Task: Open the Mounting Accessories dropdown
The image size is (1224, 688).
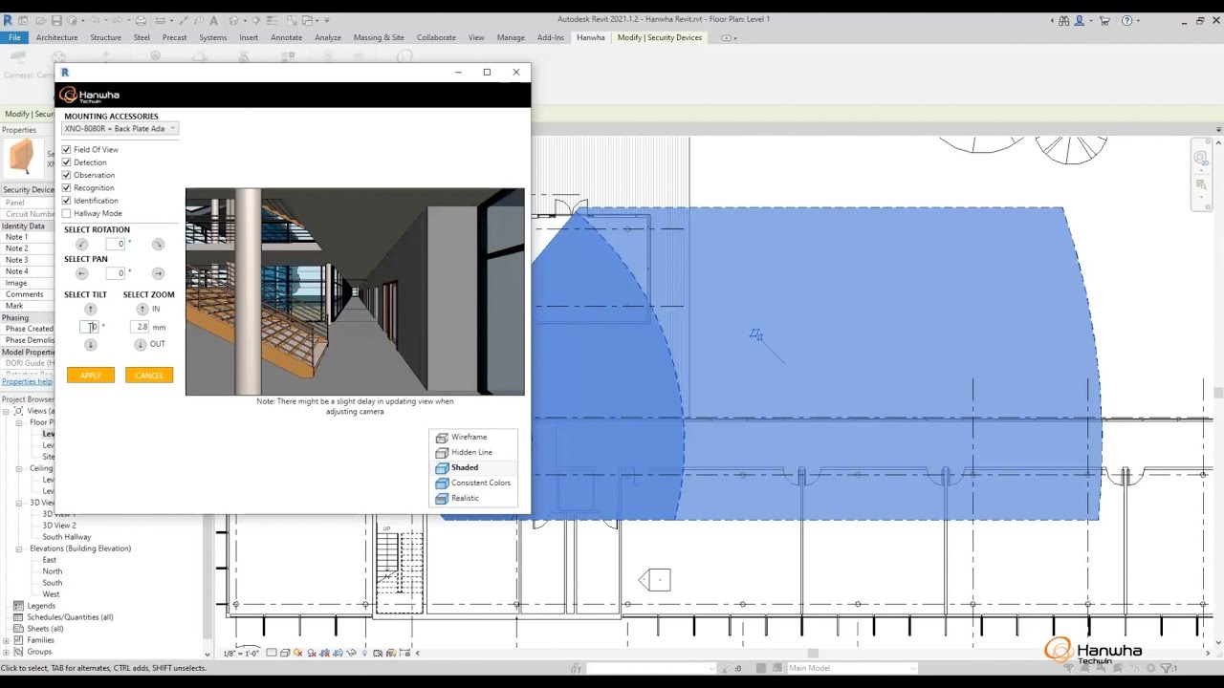Action: click(120, 128)
